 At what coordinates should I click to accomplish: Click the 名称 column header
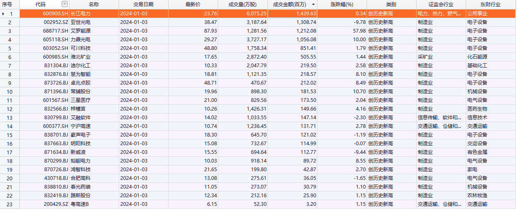[x=94, y=5]
